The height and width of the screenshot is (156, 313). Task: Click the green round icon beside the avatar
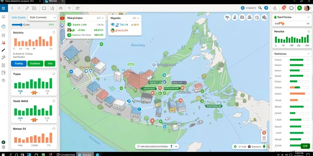coord(300,8)
